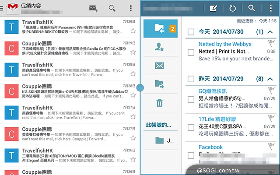Flag the GQ潮流快訊 email
Viewport: 280px width, 175px height.
click(271, 91)
